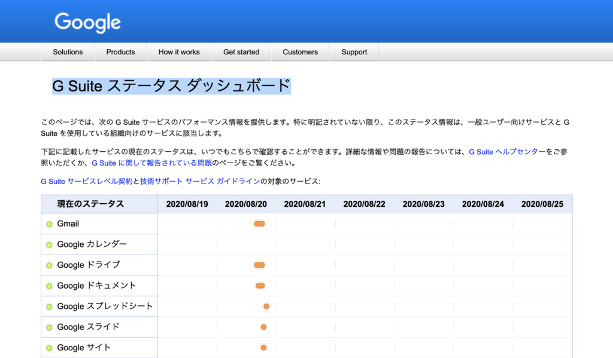Click the orange dot in Google スプレッドシート row
The width and height of the screenshot is (613, 358).
(266, 307)
